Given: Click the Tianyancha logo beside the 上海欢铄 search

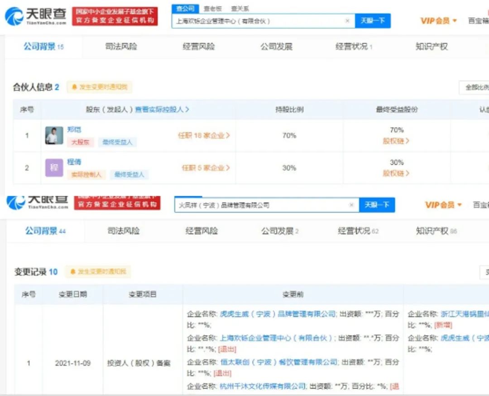Looking at the screenshot, I should pyautogui.click(x=36, y=16).
